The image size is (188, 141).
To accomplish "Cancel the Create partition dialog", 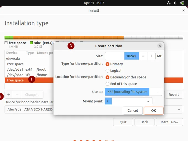I will pos(133,111).
